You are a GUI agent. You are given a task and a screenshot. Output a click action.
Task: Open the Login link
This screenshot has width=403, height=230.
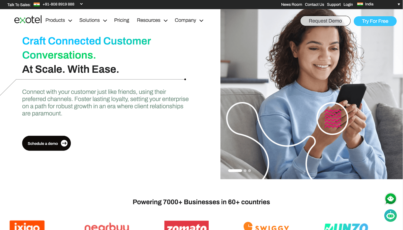tap(348, 5)
